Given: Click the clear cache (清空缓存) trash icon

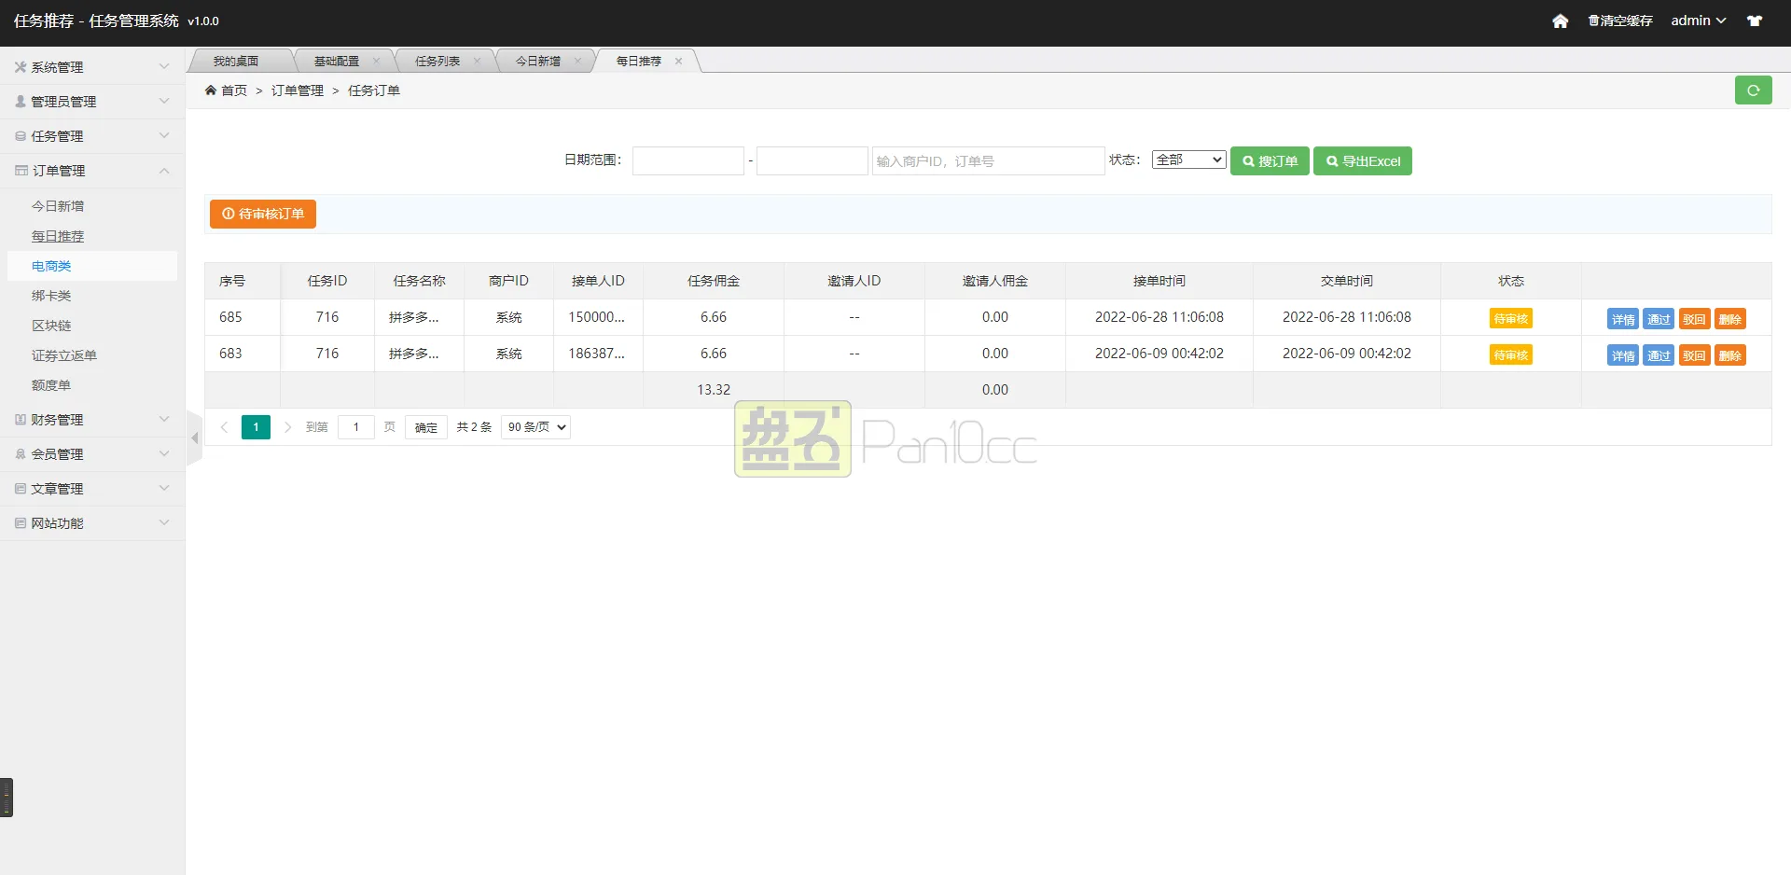Looking at the screenshot, I should point(1593,21).
